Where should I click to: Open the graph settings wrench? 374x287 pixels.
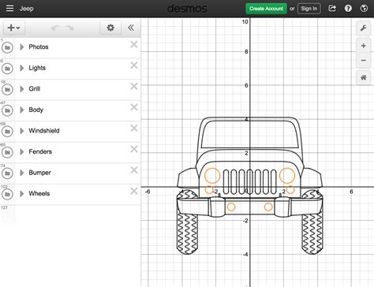click(364, 28)
